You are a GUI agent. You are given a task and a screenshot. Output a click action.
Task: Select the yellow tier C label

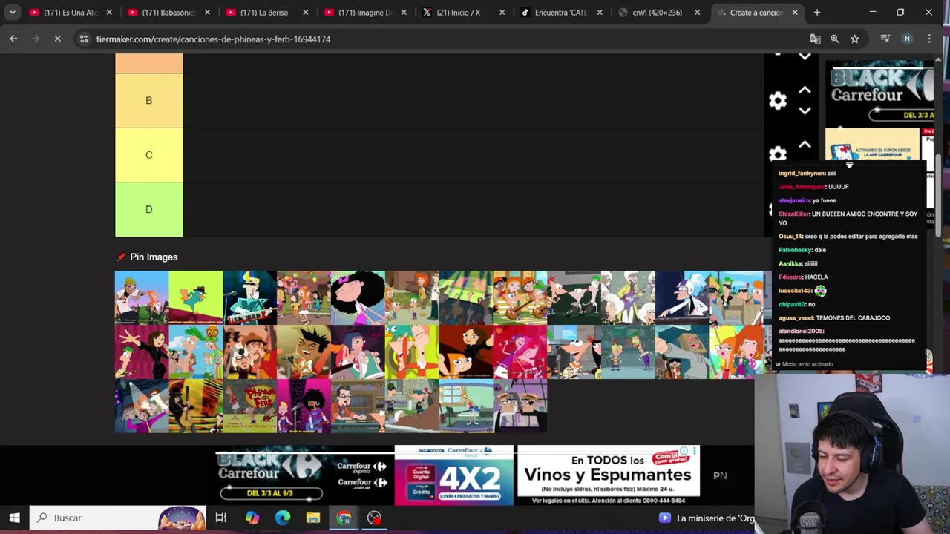point(148,155)
